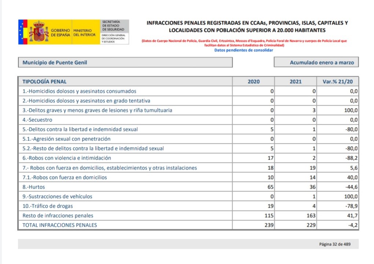Image resolution: width=374 pixels, height=264 pixels.
Task: Click the main document title heading
Action: [x=247, y=26]
